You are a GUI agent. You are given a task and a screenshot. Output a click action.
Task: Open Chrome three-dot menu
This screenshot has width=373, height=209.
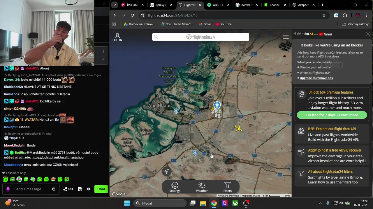[x=367, y=15]
